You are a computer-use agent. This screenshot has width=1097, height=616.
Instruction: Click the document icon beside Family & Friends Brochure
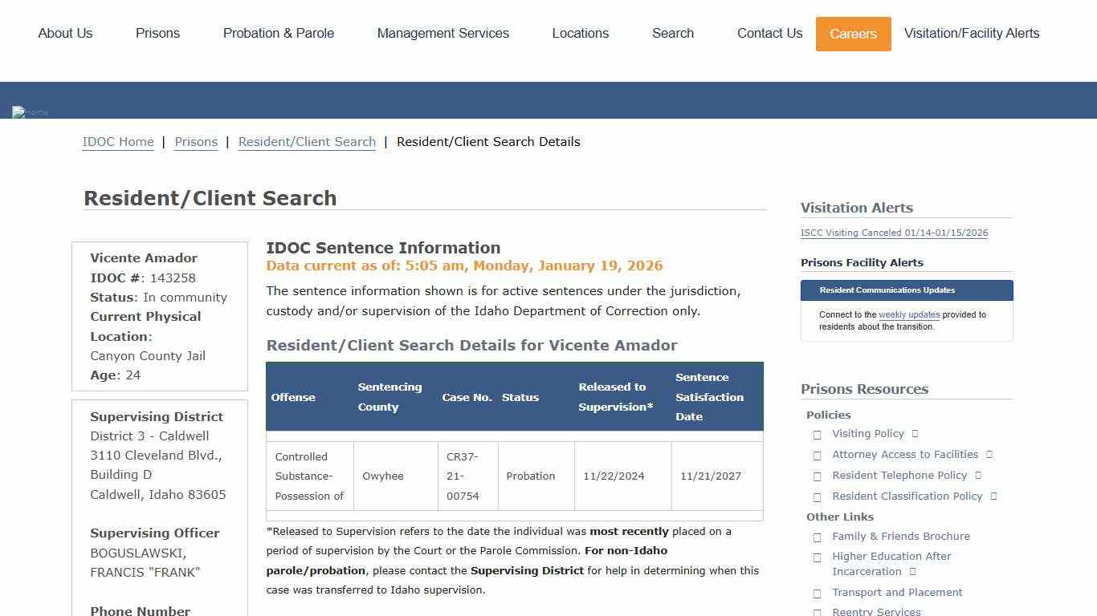(x=818, y=537)
